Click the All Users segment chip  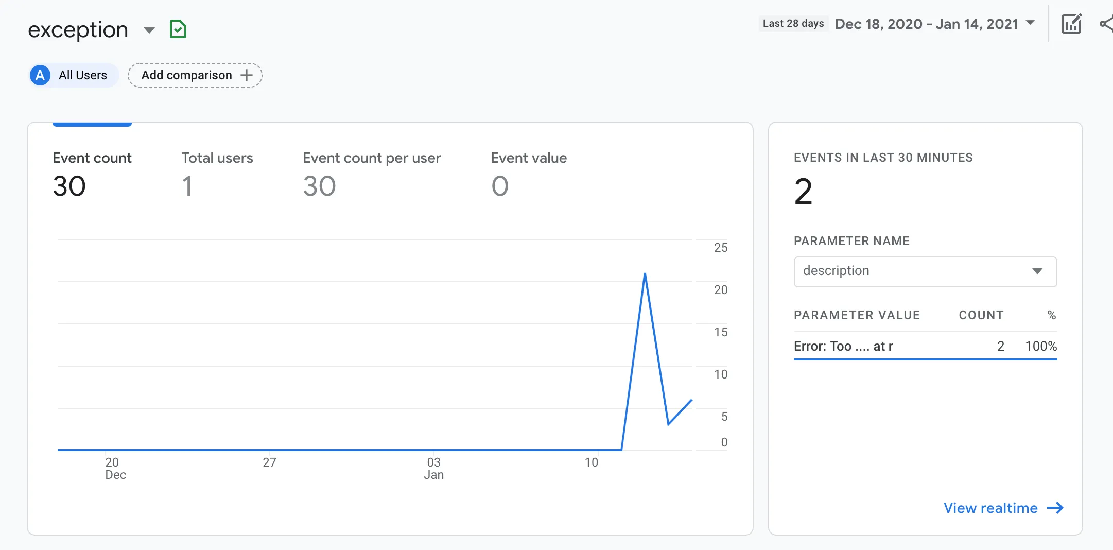coord(74,75)
